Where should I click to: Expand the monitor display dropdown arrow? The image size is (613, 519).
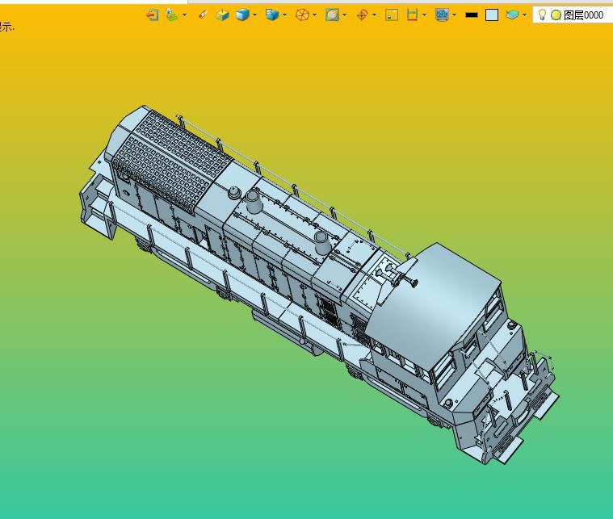[x=454, y=15]
